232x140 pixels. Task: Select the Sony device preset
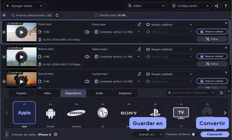tap(129, 113)
